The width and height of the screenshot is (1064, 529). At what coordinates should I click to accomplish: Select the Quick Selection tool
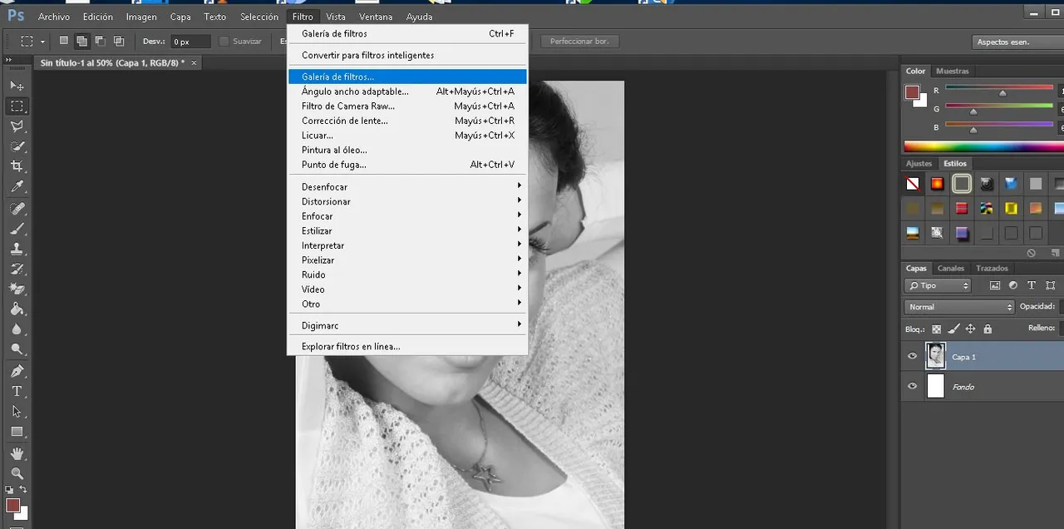pos(17,146)
